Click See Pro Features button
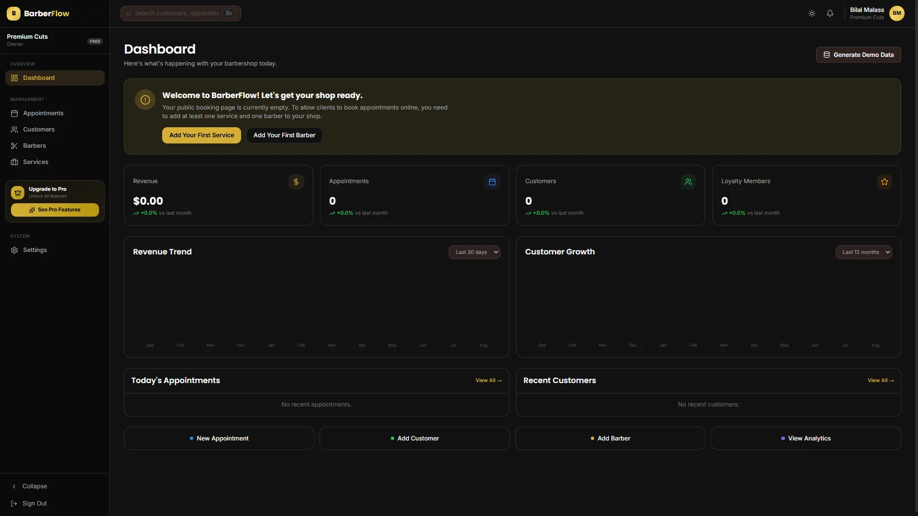This screenshot has width=918, height=516. tap(55, 210)
